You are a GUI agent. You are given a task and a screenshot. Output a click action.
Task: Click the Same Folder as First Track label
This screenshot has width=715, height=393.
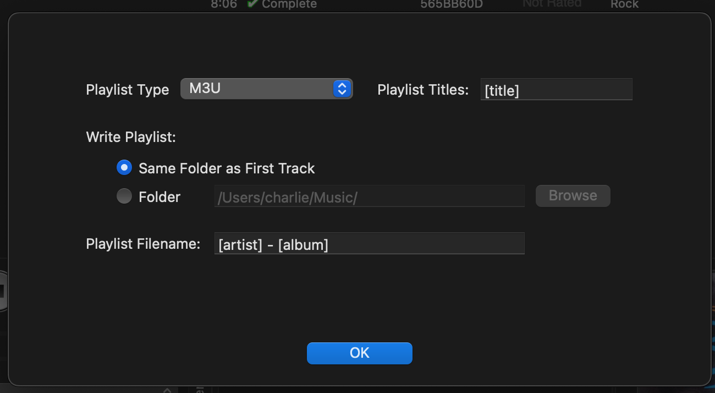[x=227, y=168]
